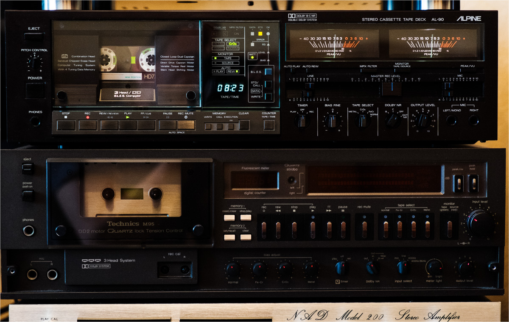Turn the Alpine TIMER selector knob
509x322 pixels.
pos(302,121)
